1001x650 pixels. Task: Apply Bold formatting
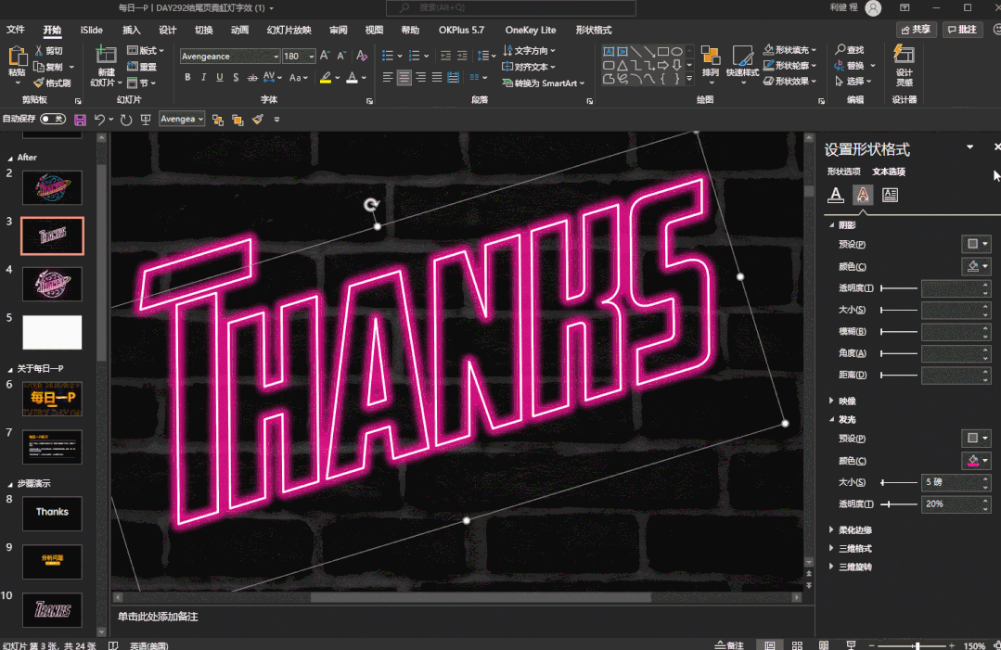187,77
